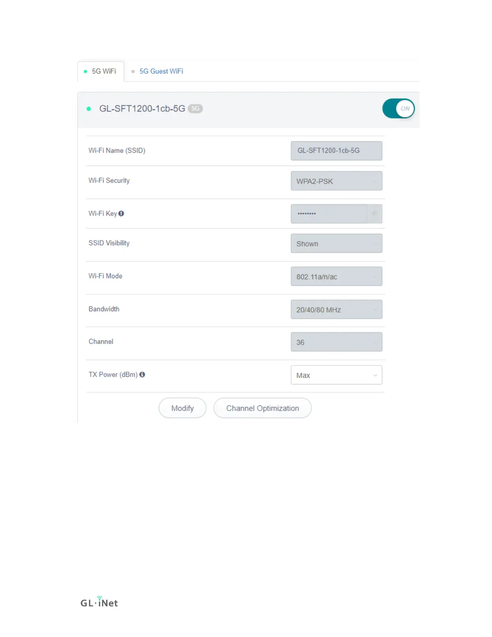Click the Channel Optimization button
Image resolution: width=492 pixels, height=637 pixels.
point(262,408)
